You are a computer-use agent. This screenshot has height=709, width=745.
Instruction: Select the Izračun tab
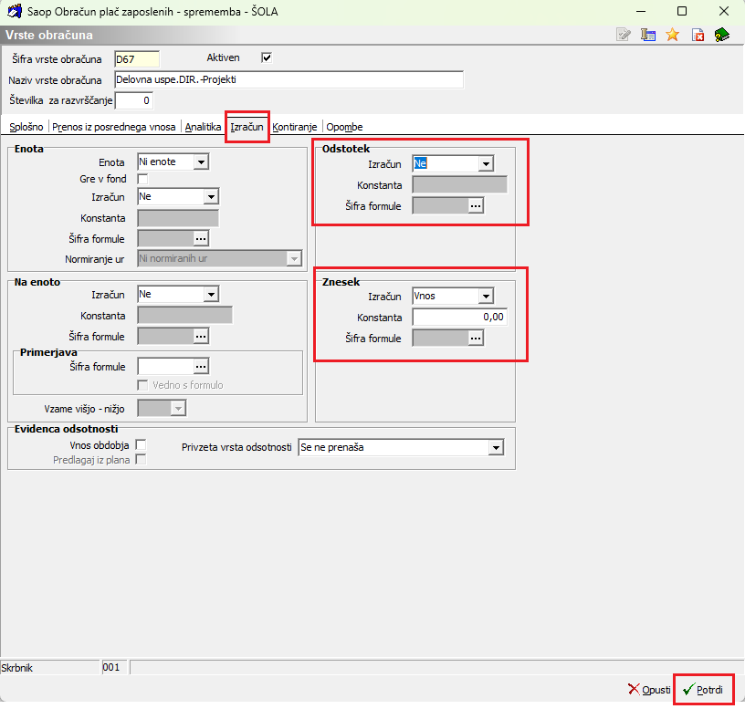[x=247, y=127]
